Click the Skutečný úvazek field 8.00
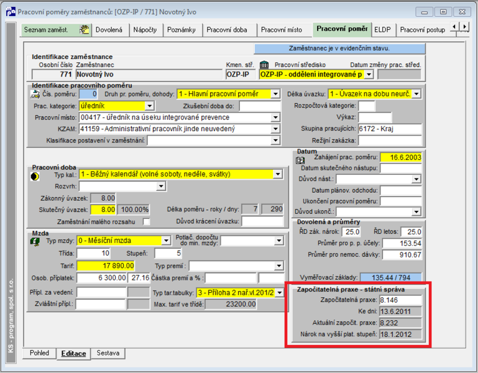The width and height of the screenshot is (478, 373). (103, 210)
